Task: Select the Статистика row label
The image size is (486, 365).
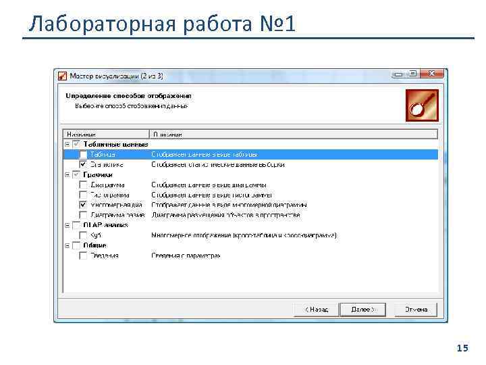Action: [x=107, y=164]
